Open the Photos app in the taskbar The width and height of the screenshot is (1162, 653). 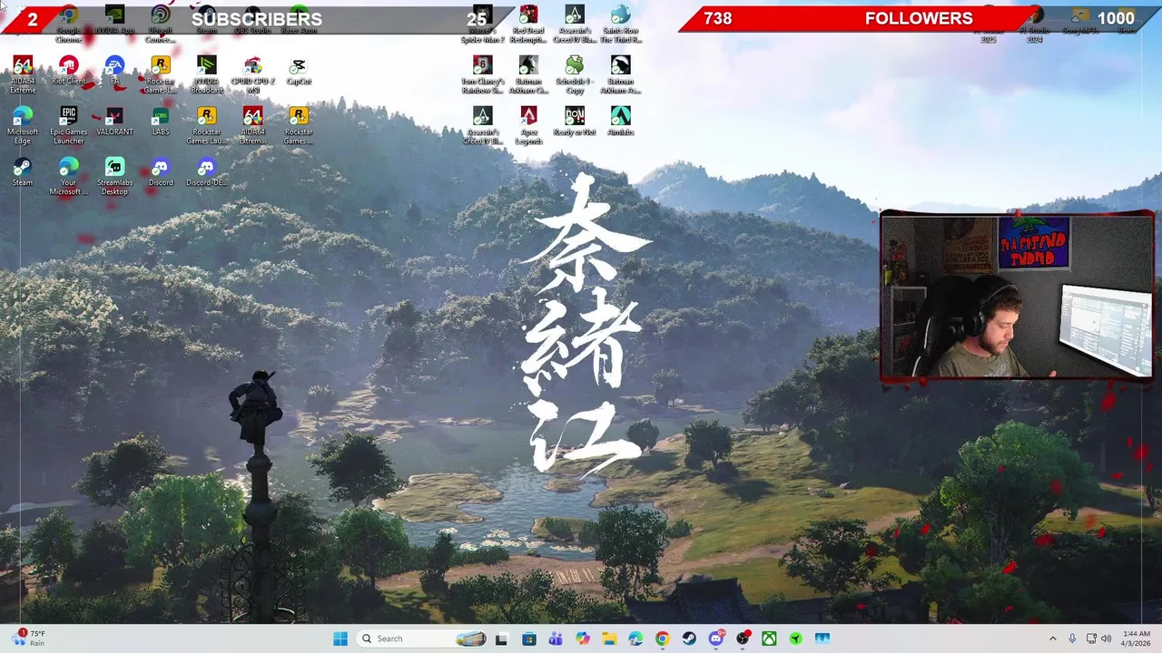point(822,638)
